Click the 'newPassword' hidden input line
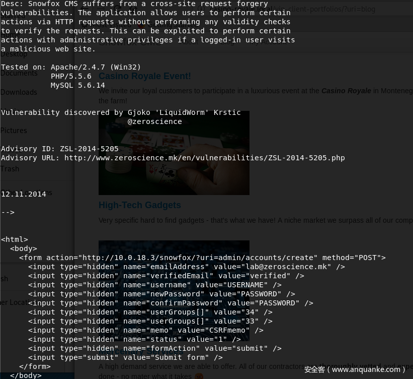 tap(161, 294)
